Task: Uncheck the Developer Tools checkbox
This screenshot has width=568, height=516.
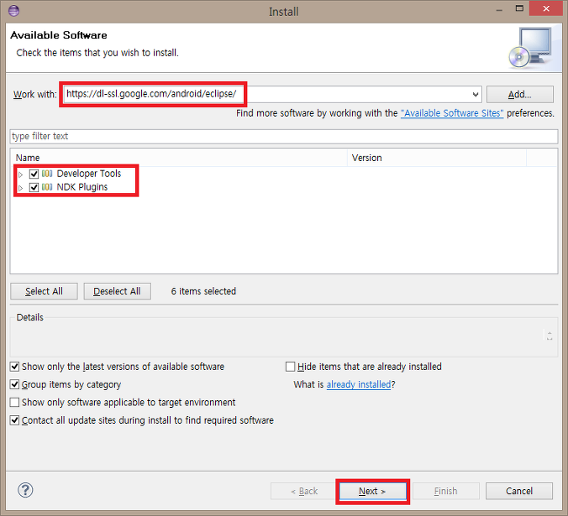Action: pyautogui.click(x=34, y=174)
